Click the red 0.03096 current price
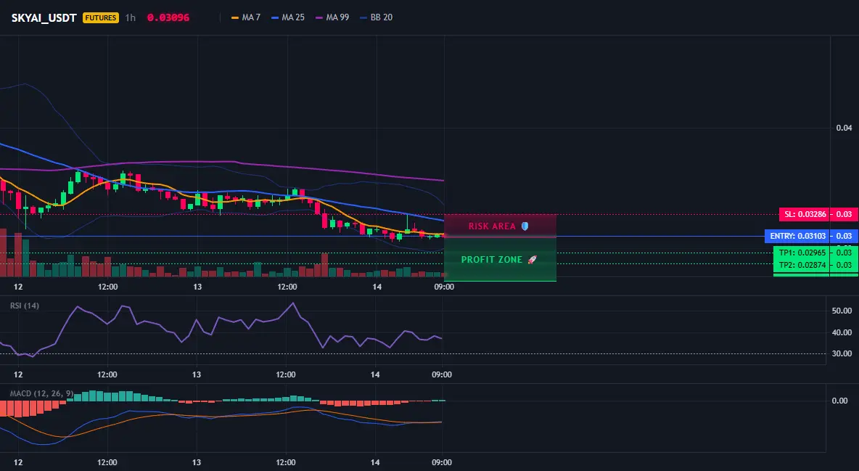The width and height of the screenshot is (859, 471). 168,17
